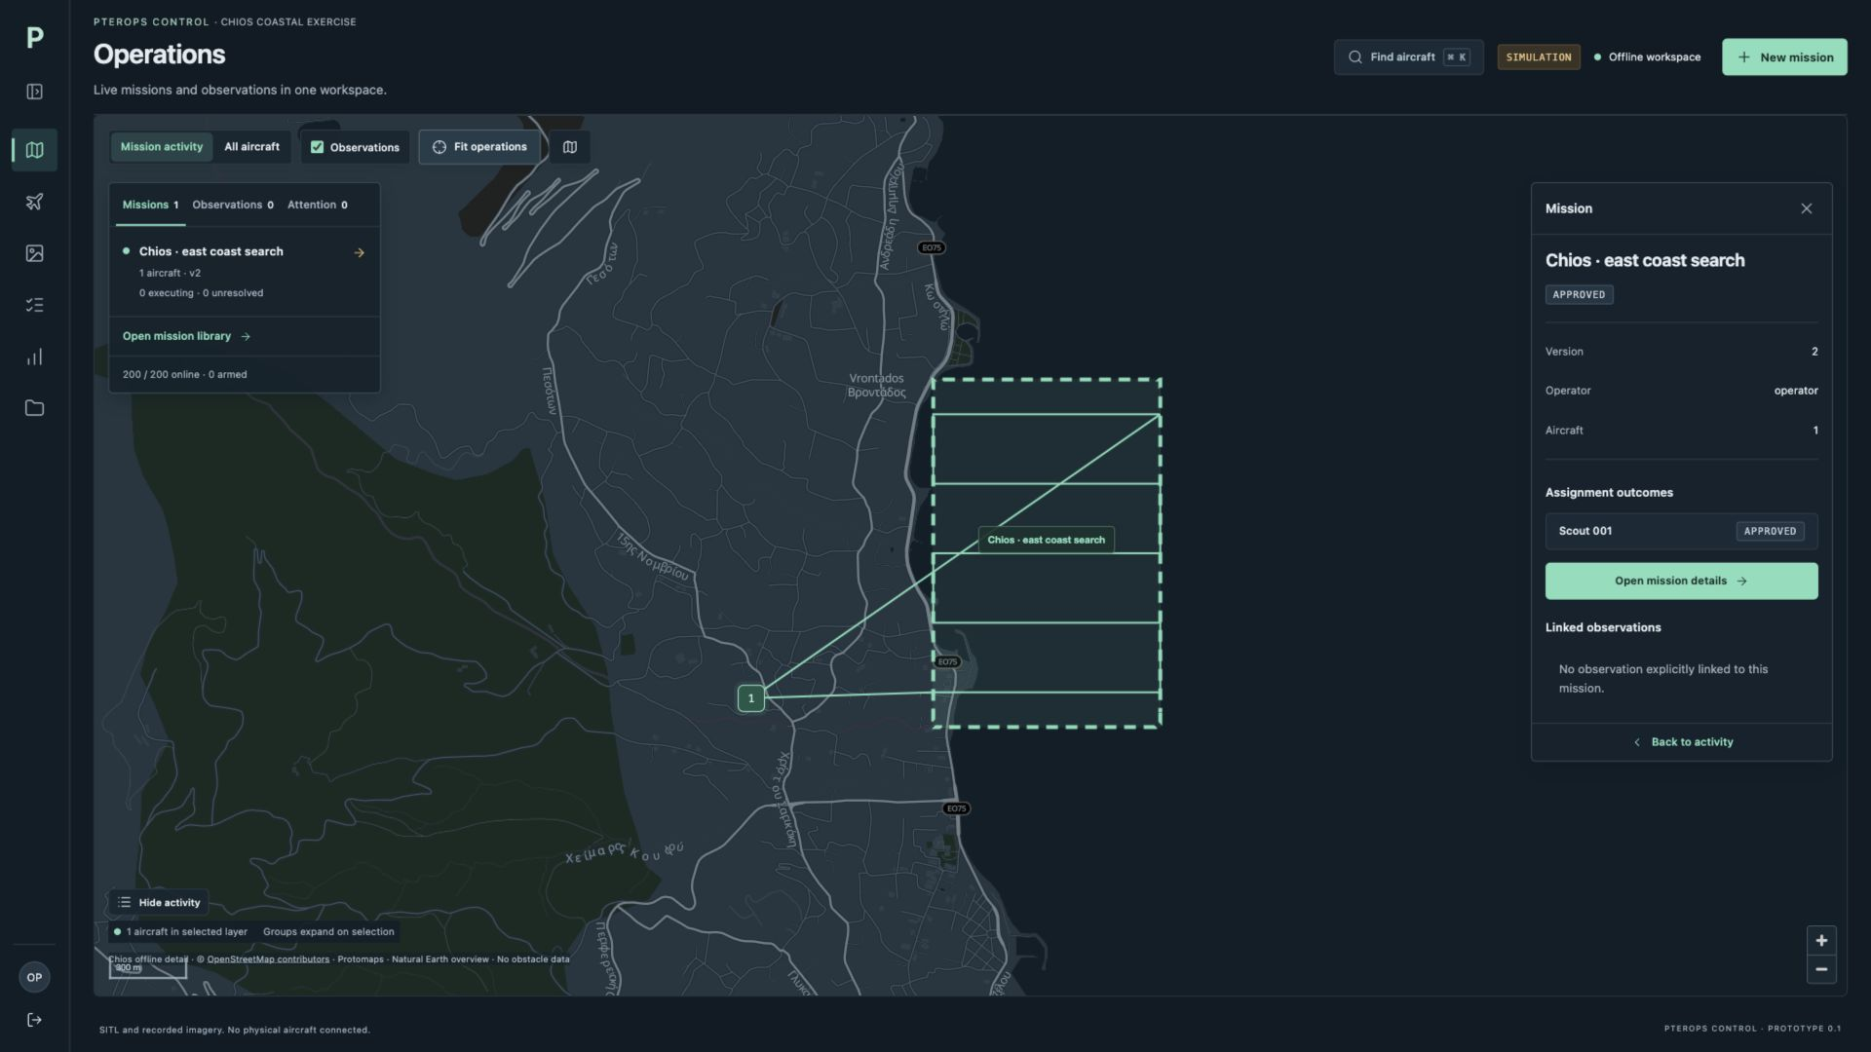1871x1052 pixels.
Task: Toggle the sidebar panel icon
Action: pyautogui.click(x=34, y=92)
